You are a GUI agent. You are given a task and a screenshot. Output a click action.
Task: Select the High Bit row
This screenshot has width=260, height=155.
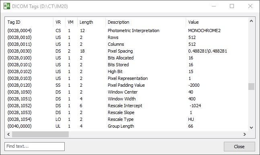[x=127, y=71]
